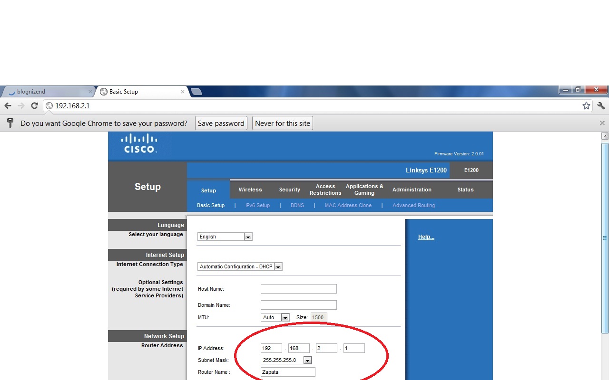Click the Cisco logo
609x380 pixels.
pyautogui.click(x=139, y=143)
